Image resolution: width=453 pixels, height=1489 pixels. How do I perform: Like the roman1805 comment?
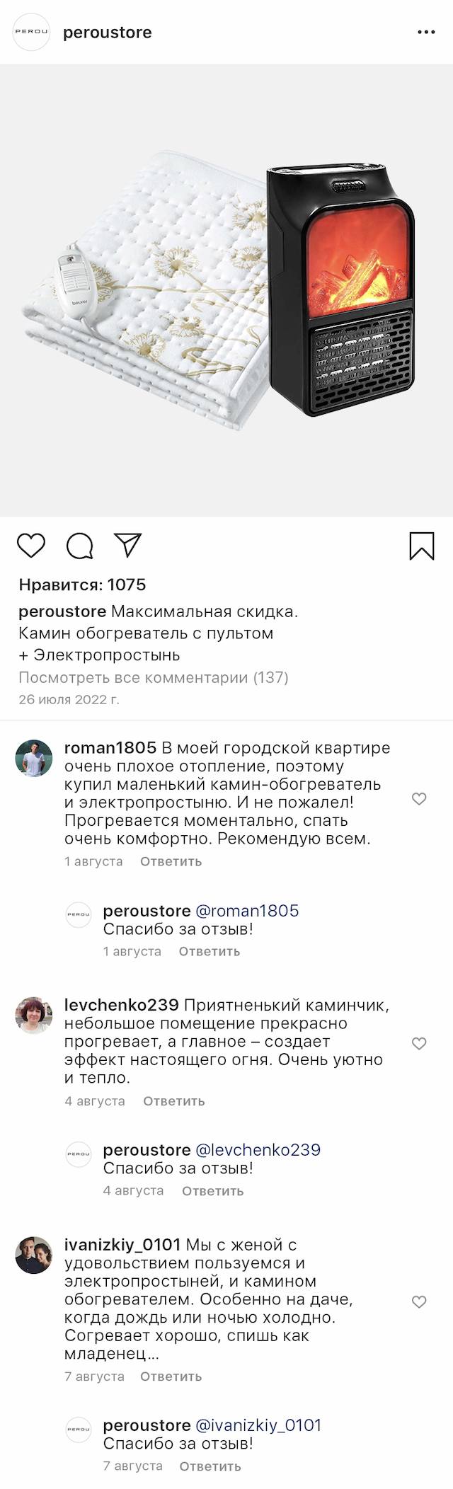point(419,799)
